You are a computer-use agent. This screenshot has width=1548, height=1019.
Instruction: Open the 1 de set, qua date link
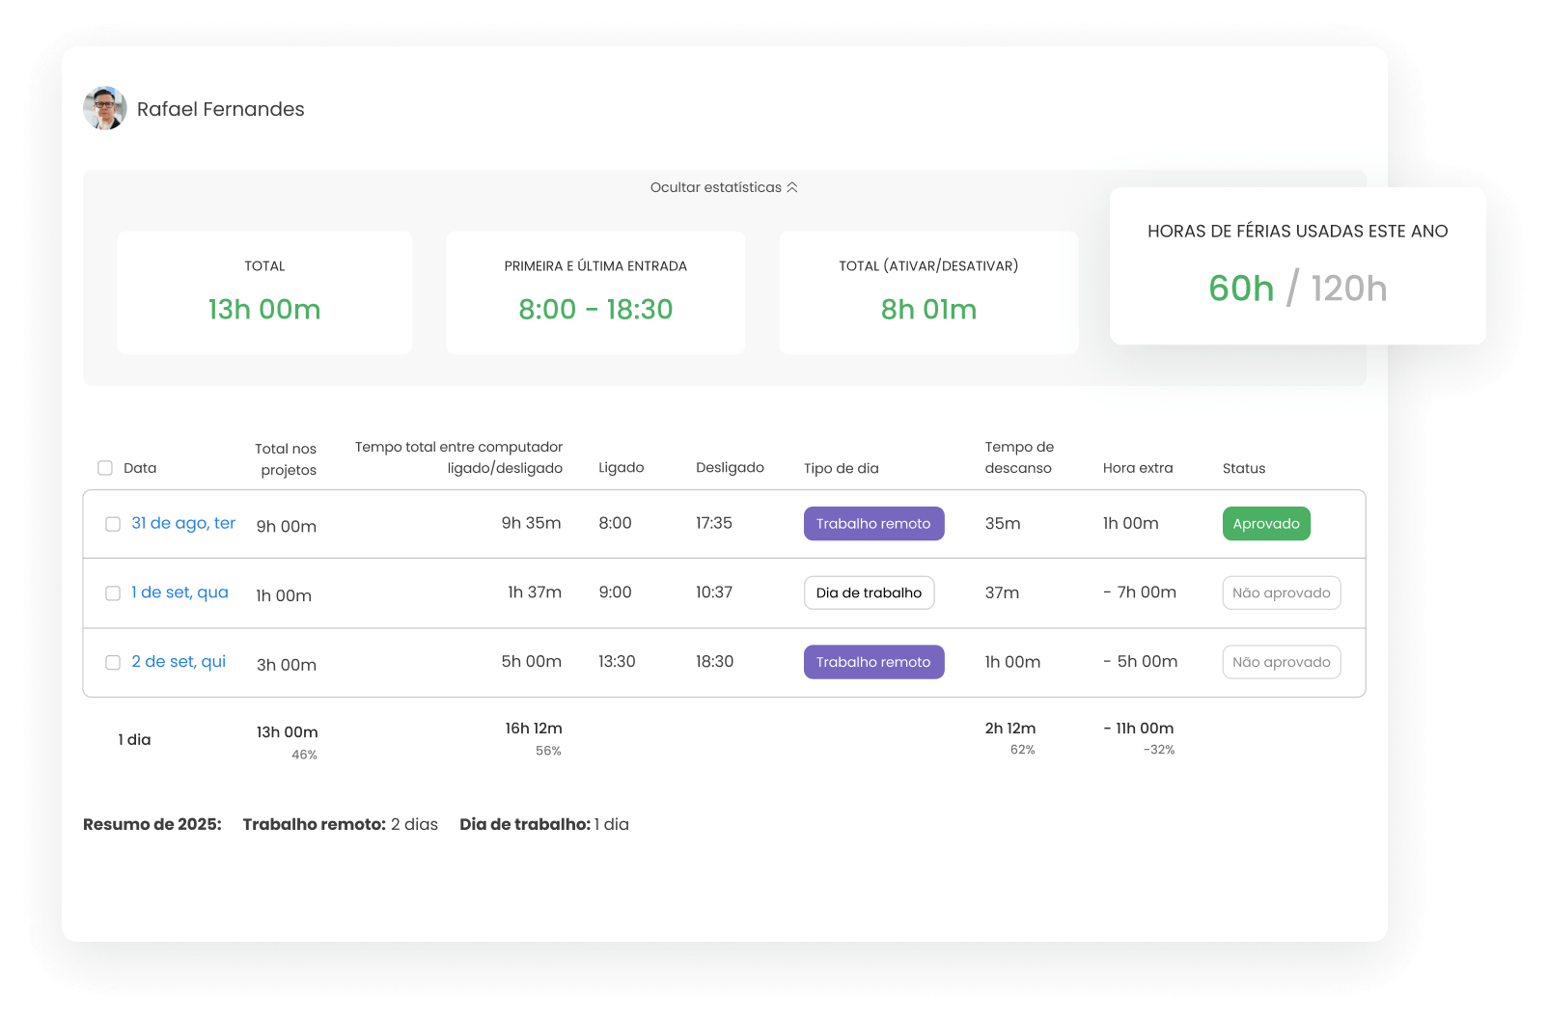coord(180,592)
